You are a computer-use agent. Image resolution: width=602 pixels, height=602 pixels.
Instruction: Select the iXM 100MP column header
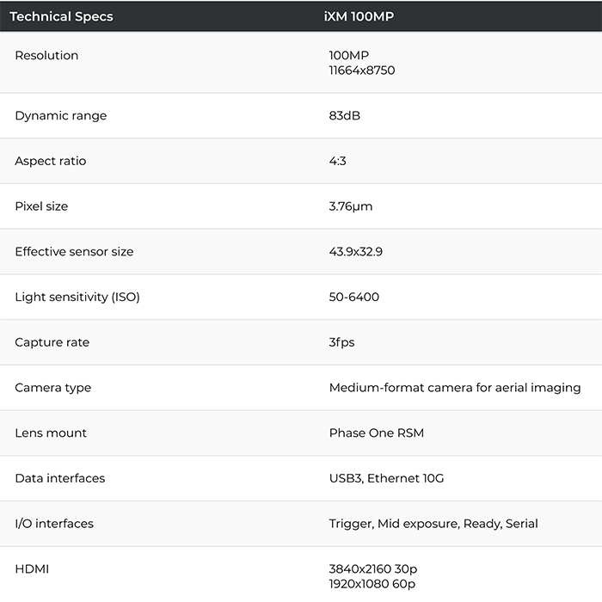359,16
